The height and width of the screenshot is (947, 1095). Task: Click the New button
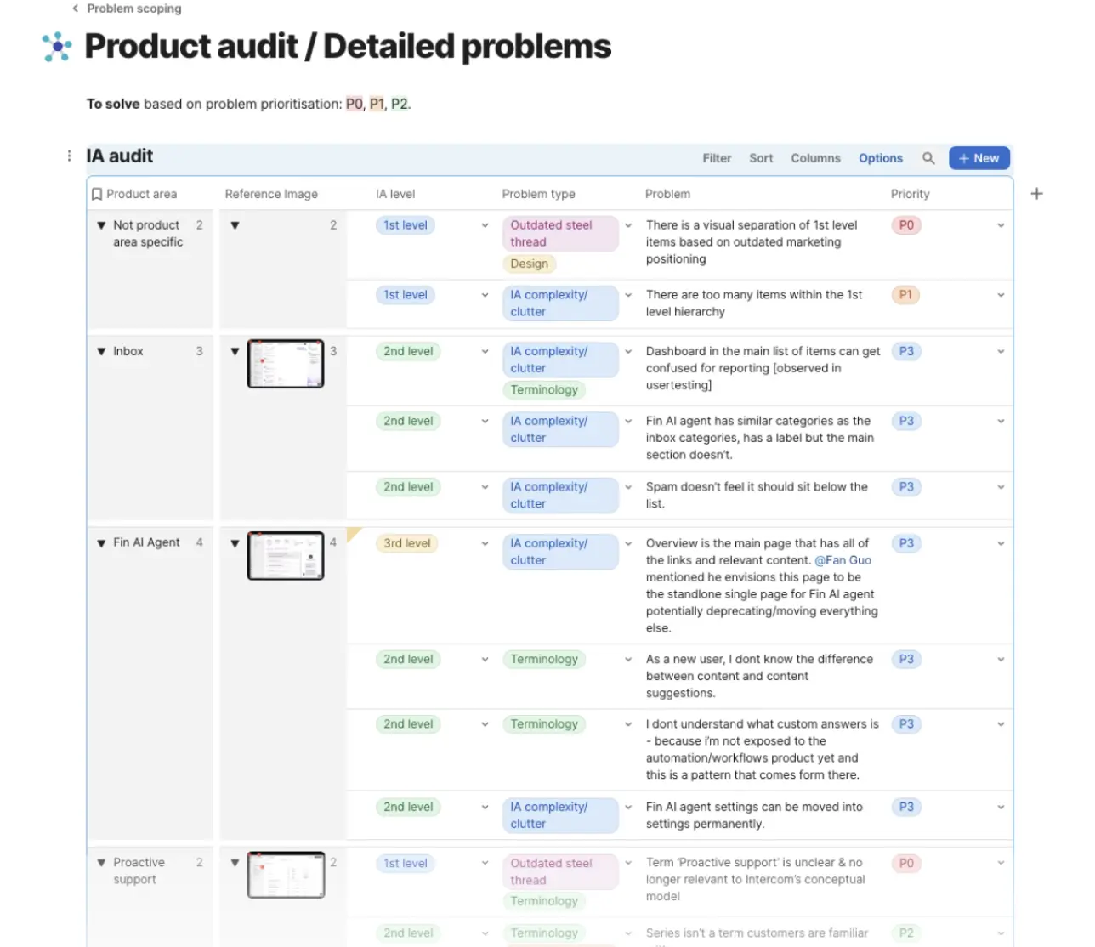[979, 158]
